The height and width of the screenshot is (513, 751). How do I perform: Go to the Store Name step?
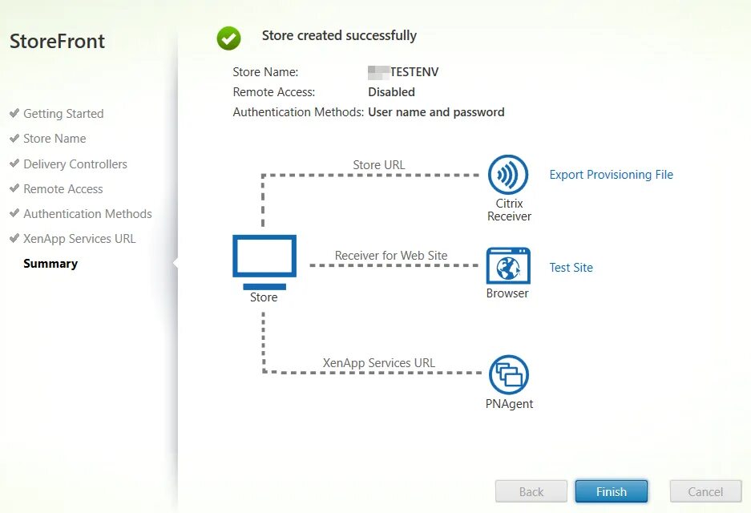click(x=55, y=139)
